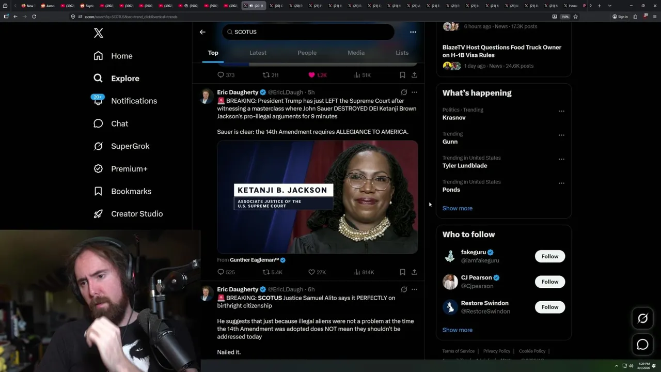Switch to the Lists tab
The image size is (661, 372).
(402, 53)
